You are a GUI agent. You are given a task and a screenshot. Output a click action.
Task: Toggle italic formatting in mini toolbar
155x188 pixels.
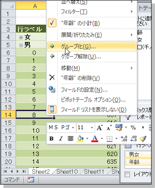61,138
